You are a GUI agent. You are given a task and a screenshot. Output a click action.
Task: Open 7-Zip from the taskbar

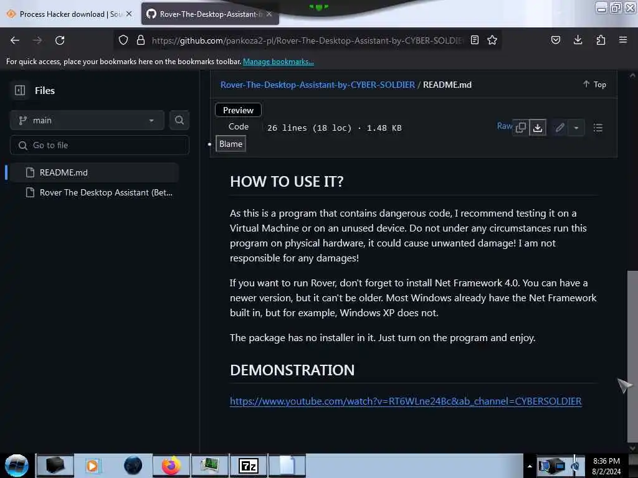[x=249, y=466]
